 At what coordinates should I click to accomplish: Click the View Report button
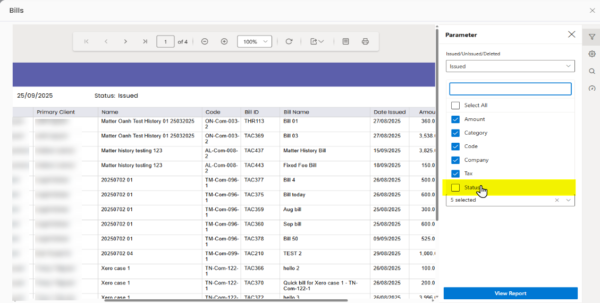click(x=510, y=293)
